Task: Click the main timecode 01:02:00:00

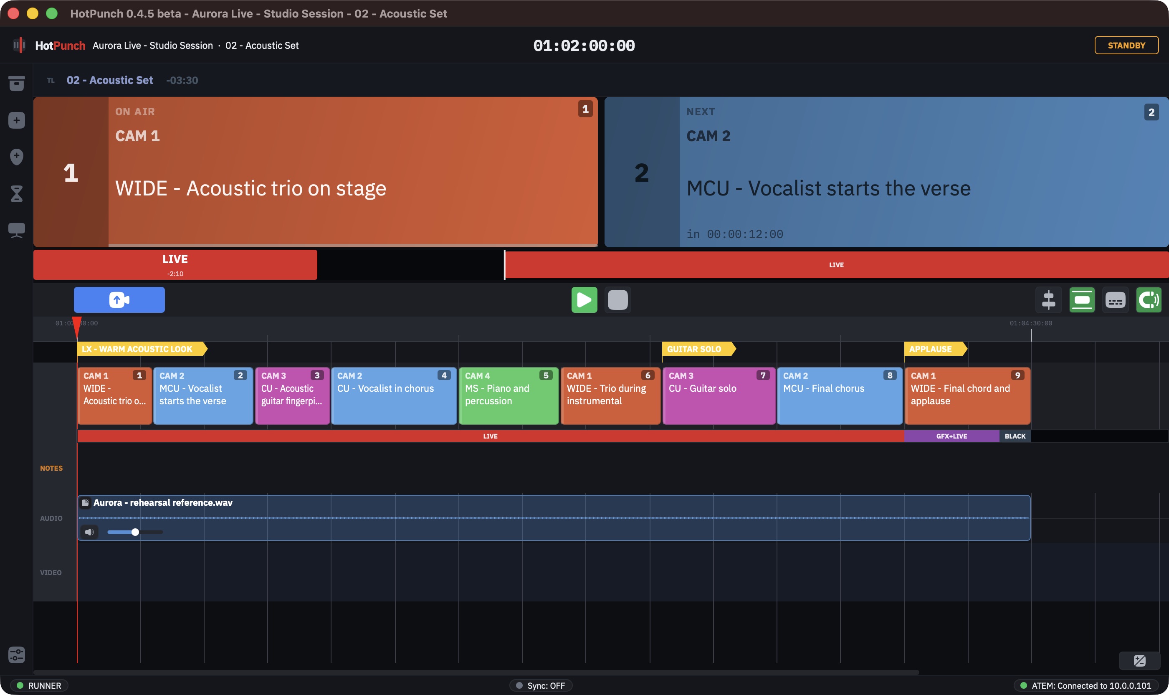Action: pyautogui.click(x=584, y=46)
